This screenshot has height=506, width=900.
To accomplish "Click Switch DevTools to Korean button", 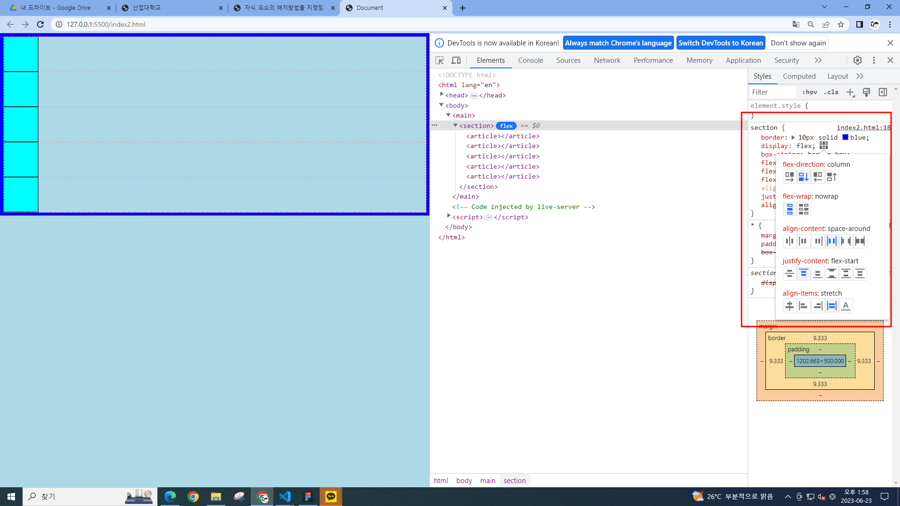I will [720, 43].
